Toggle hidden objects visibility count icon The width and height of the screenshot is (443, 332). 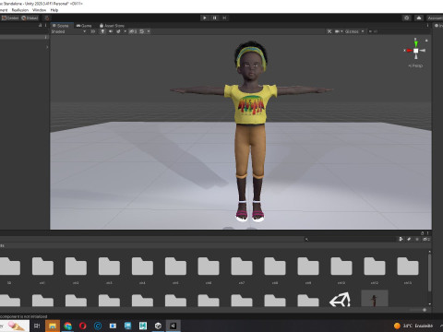[133, 31]
